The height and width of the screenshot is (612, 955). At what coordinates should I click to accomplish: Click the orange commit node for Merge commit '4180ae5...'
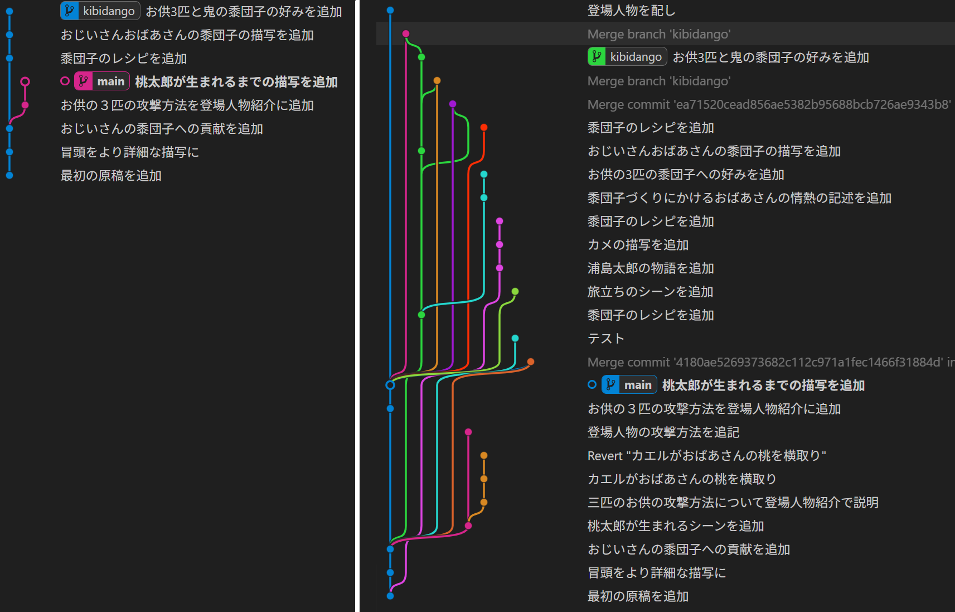(x=531, y=362)
